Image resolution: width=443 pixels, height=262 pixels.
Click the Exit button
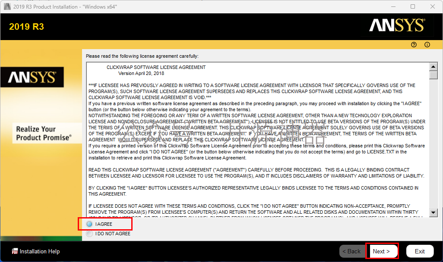pyautogui.click(x=420, y=251)
